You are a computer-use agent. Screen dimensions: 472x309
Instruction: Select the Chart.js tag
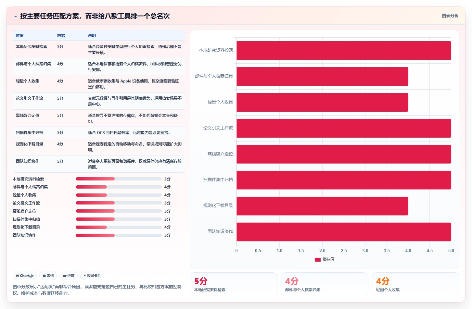tap(25, 276)
